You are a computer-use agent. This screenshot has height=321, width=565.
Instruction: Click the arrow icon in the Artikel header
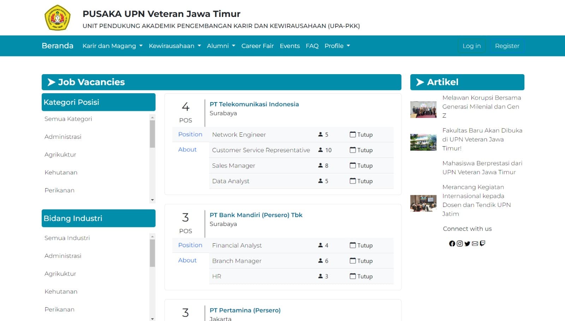click(420, 82)
